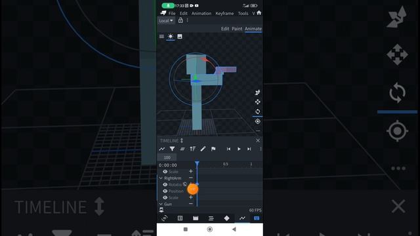The image size is (420, 236).
Task: Tap Android home circle button
Action: pyautogui.click(x=210, y=229)
